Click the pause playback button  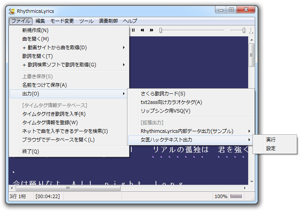(x=133, y=30)
